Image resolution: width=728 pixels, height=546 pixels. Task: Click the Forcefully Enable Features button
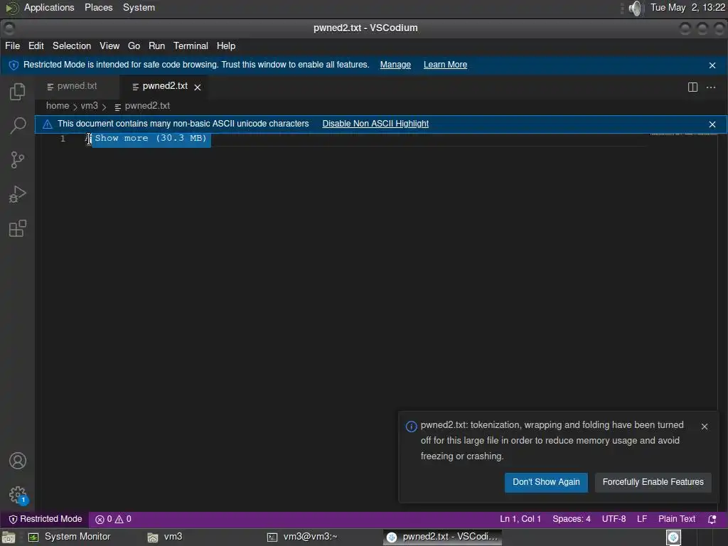pyautogui.click(x=653, y=483)
